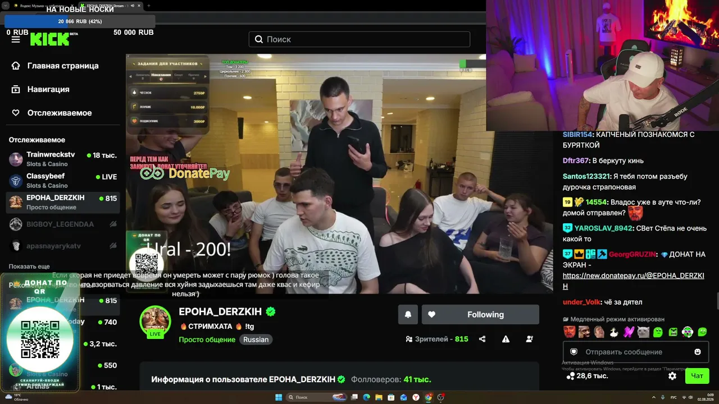Click the Отправить сообщение chat input
The image size is (719, 404).
pyautogui.click(x=635, y=352)
